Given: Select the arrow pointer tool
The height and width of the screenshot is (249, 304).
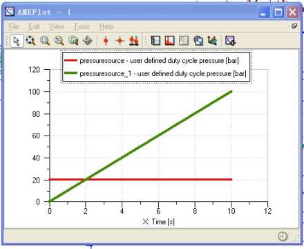Looking at the screenshot, I should (17, 41).
